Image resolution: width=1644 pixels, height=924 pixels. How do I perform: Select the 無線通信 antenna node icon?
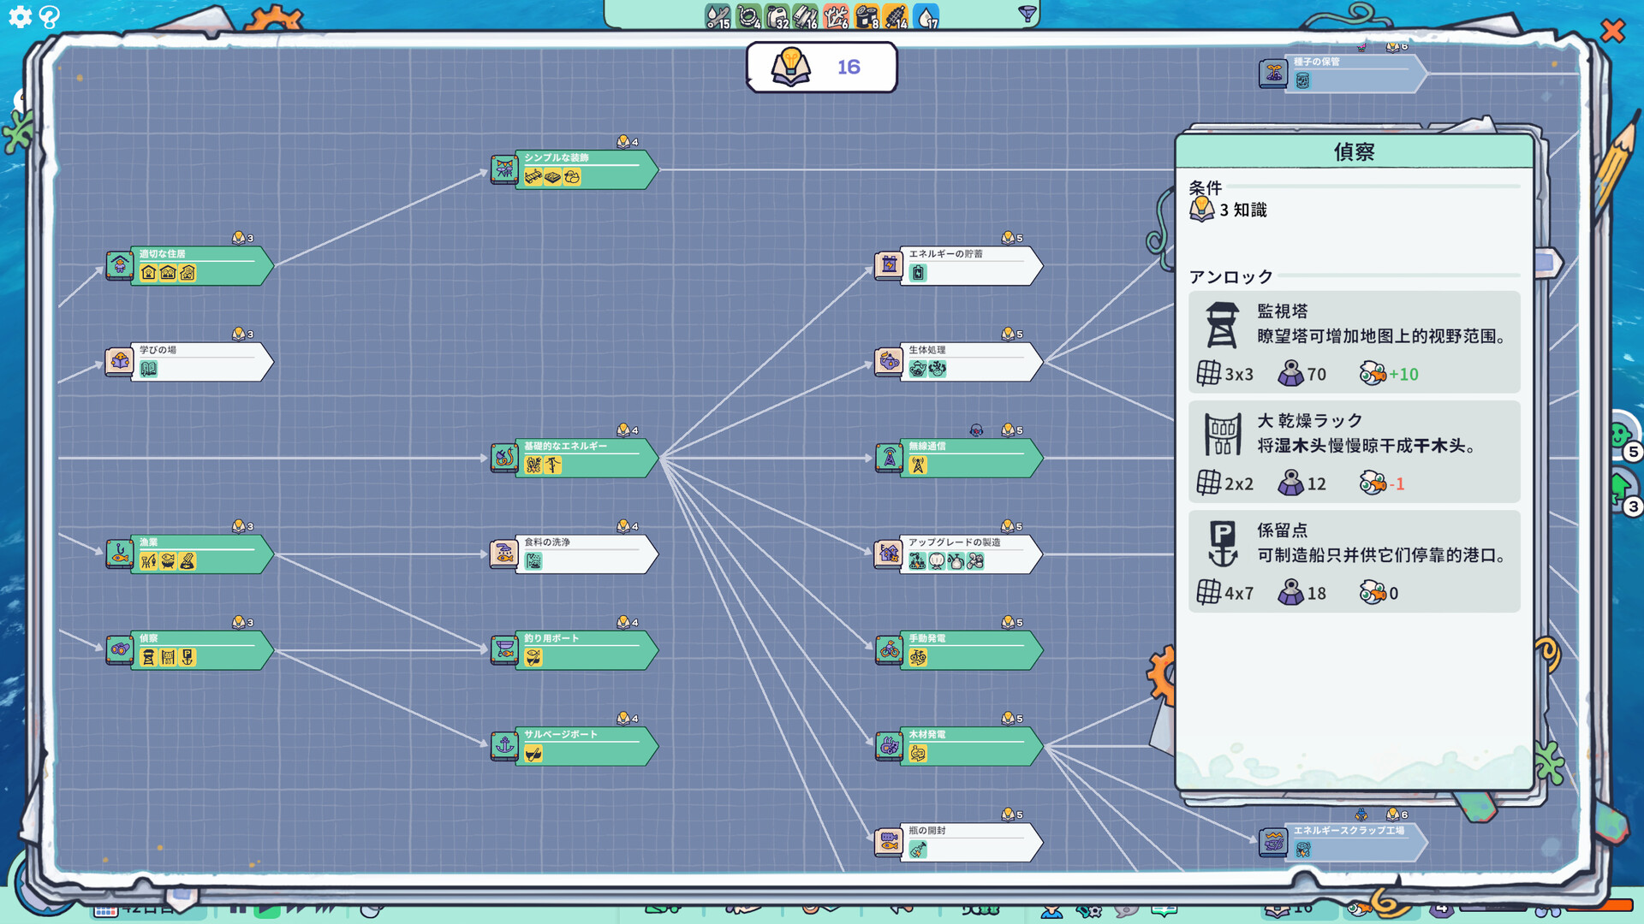tap(890, 458)
